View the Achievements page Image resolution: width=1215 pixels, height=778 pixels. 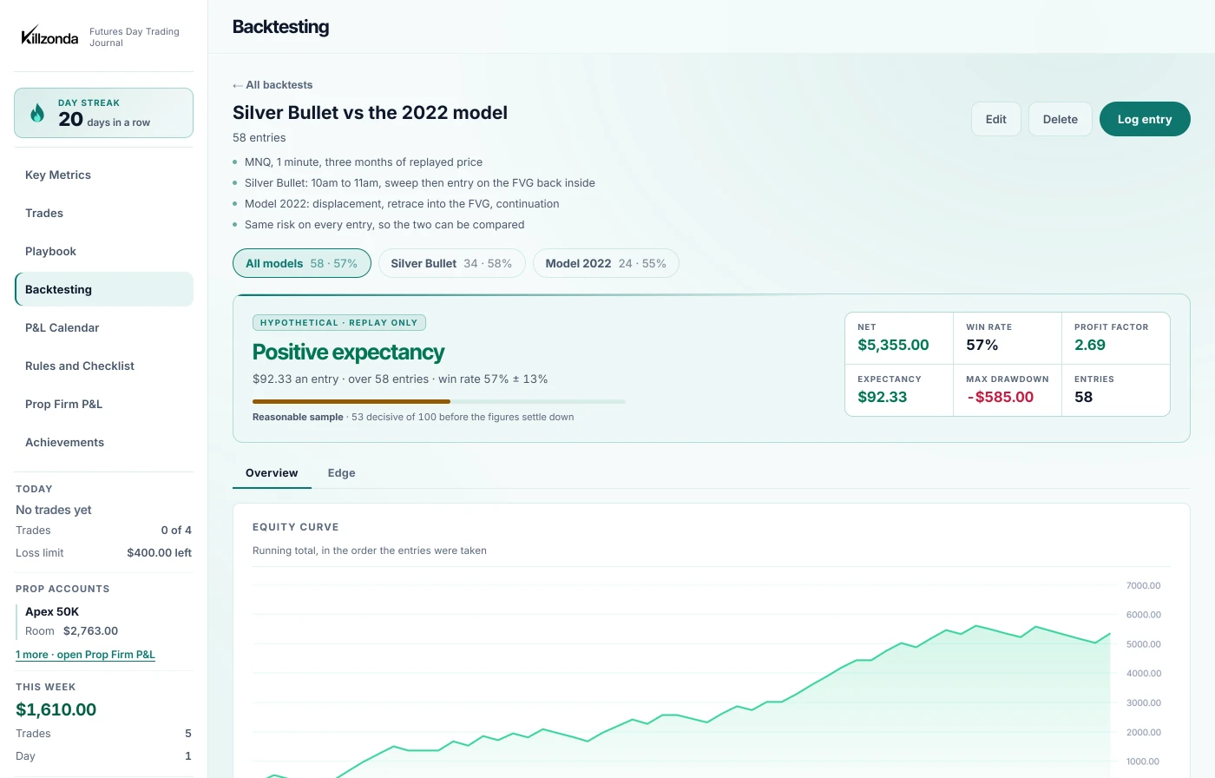(x=104, y=442)
